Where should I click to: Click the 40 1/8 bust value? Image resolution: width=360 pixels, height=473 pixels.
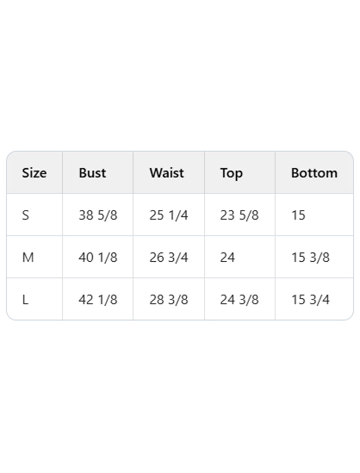coord(98,258)
